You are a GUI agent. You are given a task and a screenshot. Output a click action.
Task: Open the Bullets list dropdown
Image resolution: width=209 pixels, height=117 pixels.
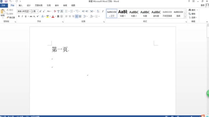(x=69, y=11)
